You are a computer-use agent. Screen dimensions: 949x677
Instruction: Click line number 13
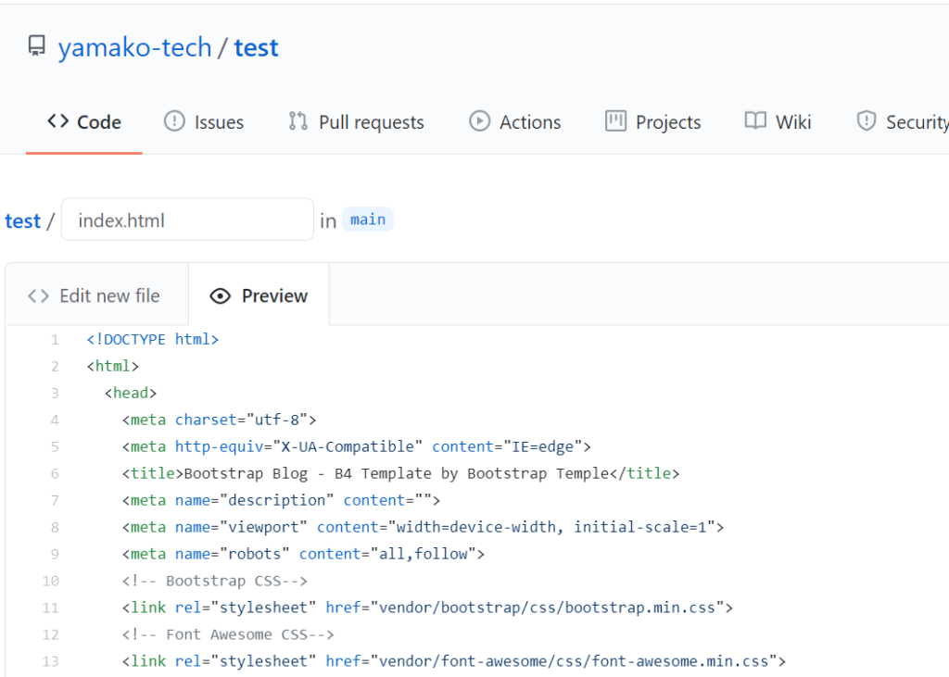click(x=50, y=661)
